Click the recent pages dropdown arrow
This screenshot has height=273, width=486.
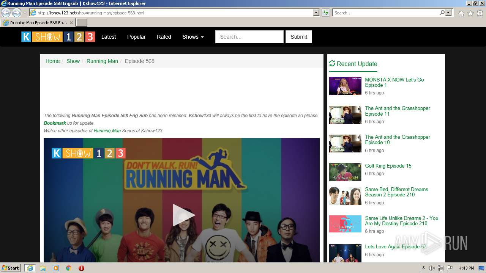point(25,13)
